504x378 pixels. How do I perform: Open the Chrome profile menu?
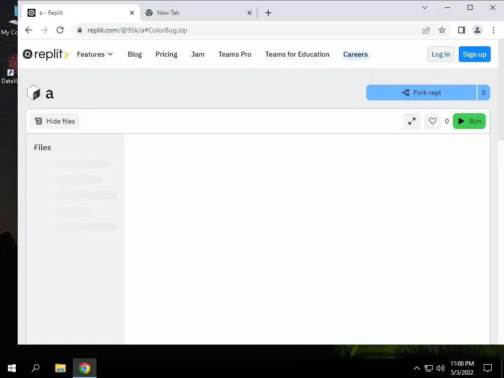coord(477,30)
